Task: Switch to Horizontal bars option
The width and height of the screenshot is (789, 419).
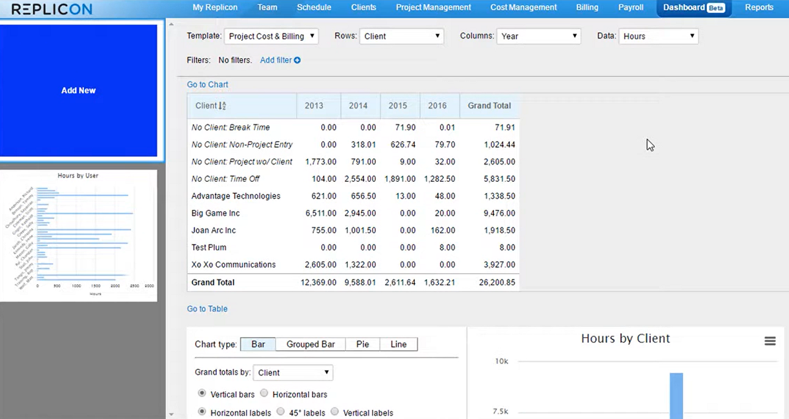Action: click(x=263, y=393)
